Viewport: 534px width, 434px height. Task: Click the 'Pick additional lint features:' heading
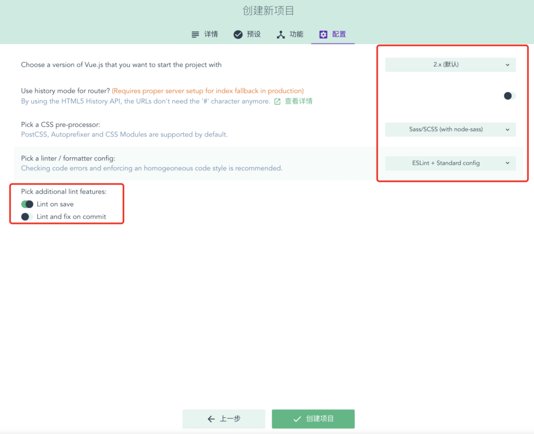(64, 192)
